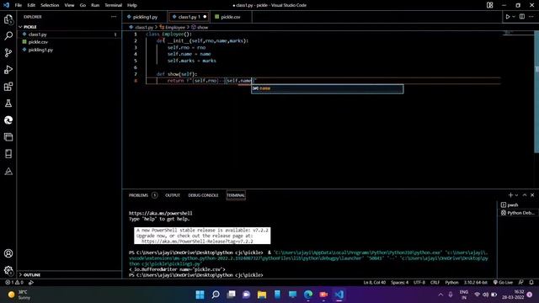Image resolution: width=539 pixels, height=303 pixels.
Task: Open Windows Start button on taskbar
Action: click(x=200, y=295)
